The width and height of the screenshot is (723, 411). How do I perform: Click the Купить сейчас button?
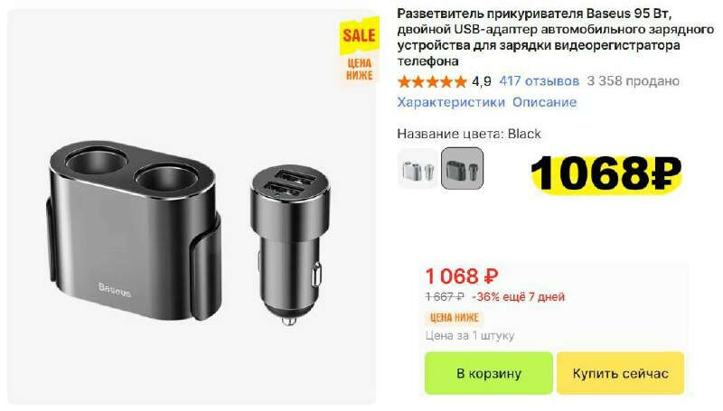[x=620, y=373]
